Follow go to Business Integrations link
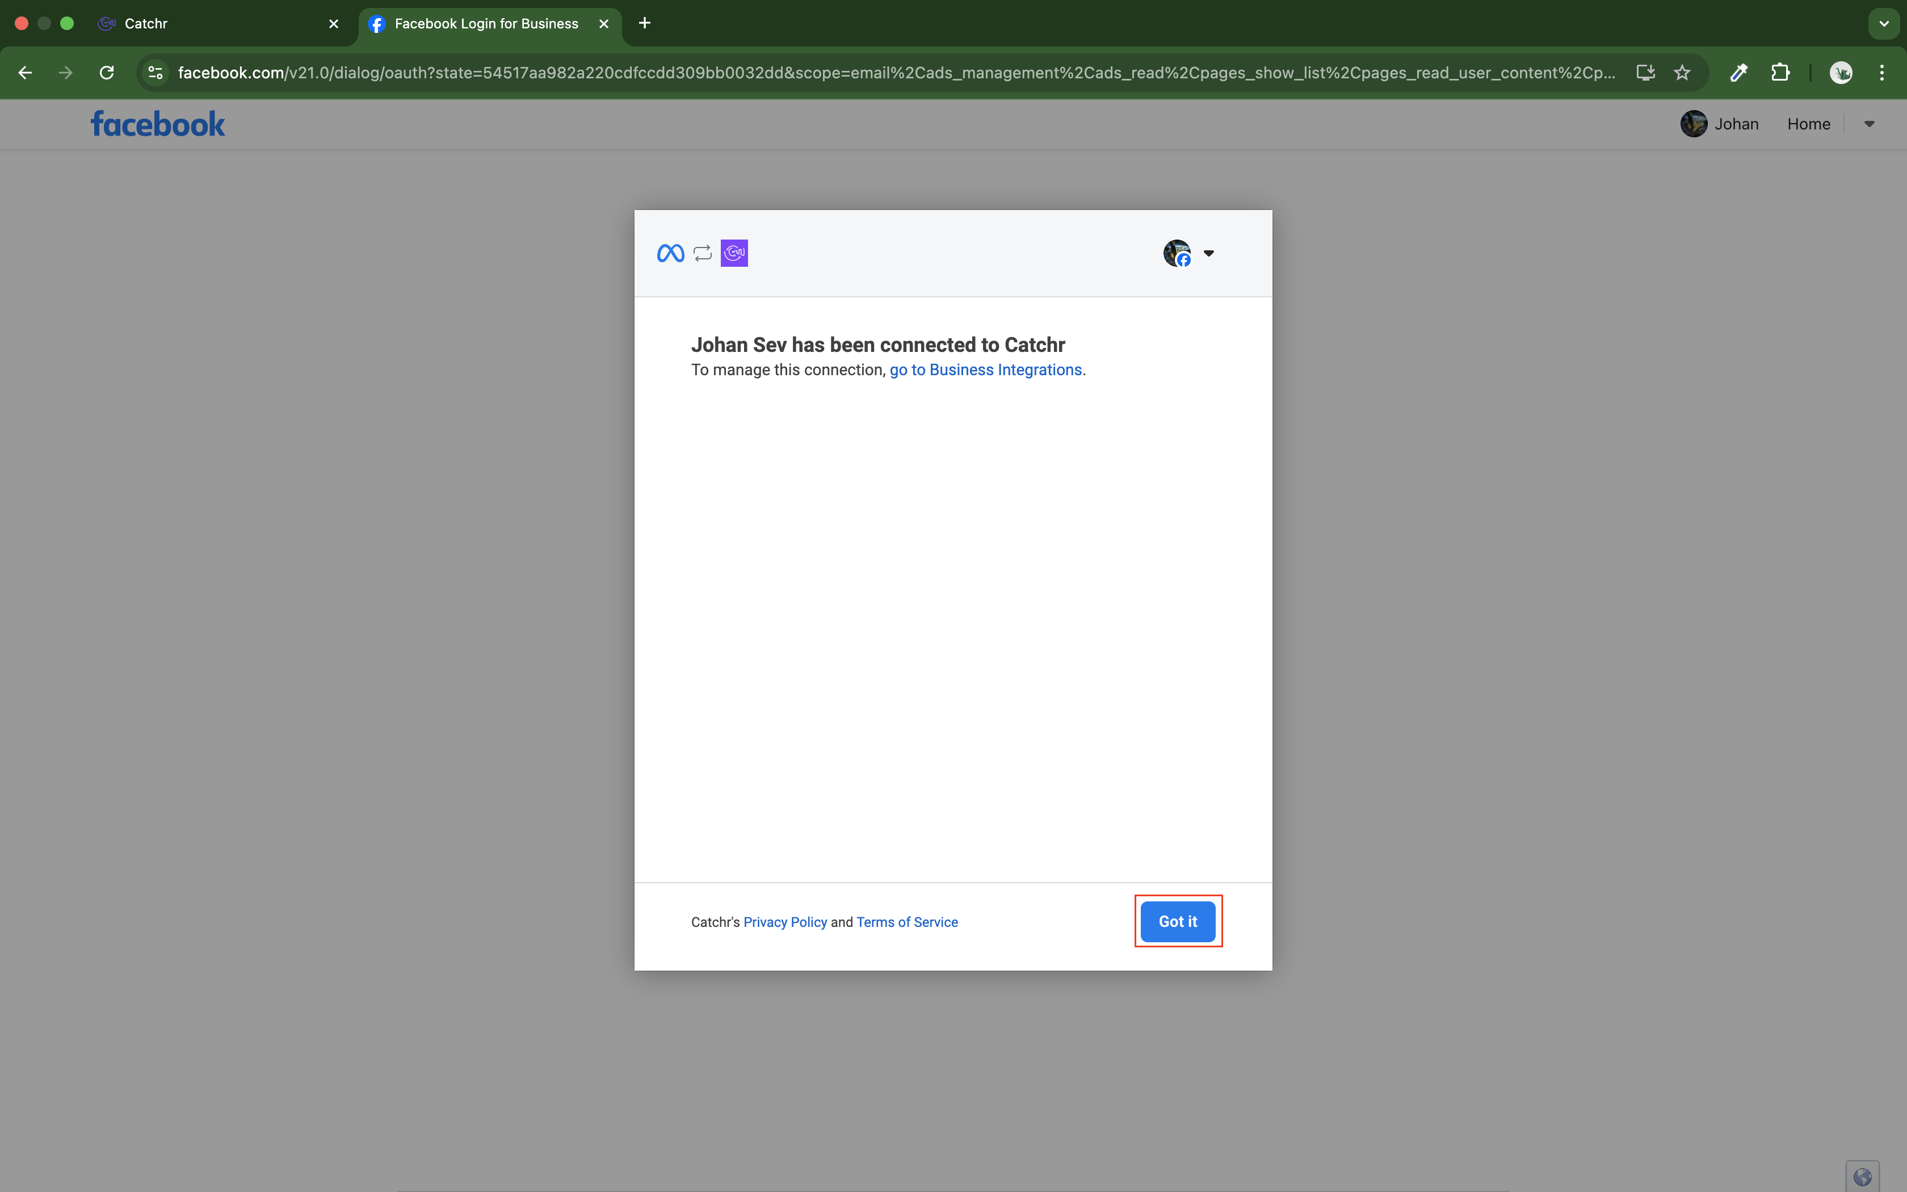This screenshot has width=1907, height=1192. pos(986,370)
